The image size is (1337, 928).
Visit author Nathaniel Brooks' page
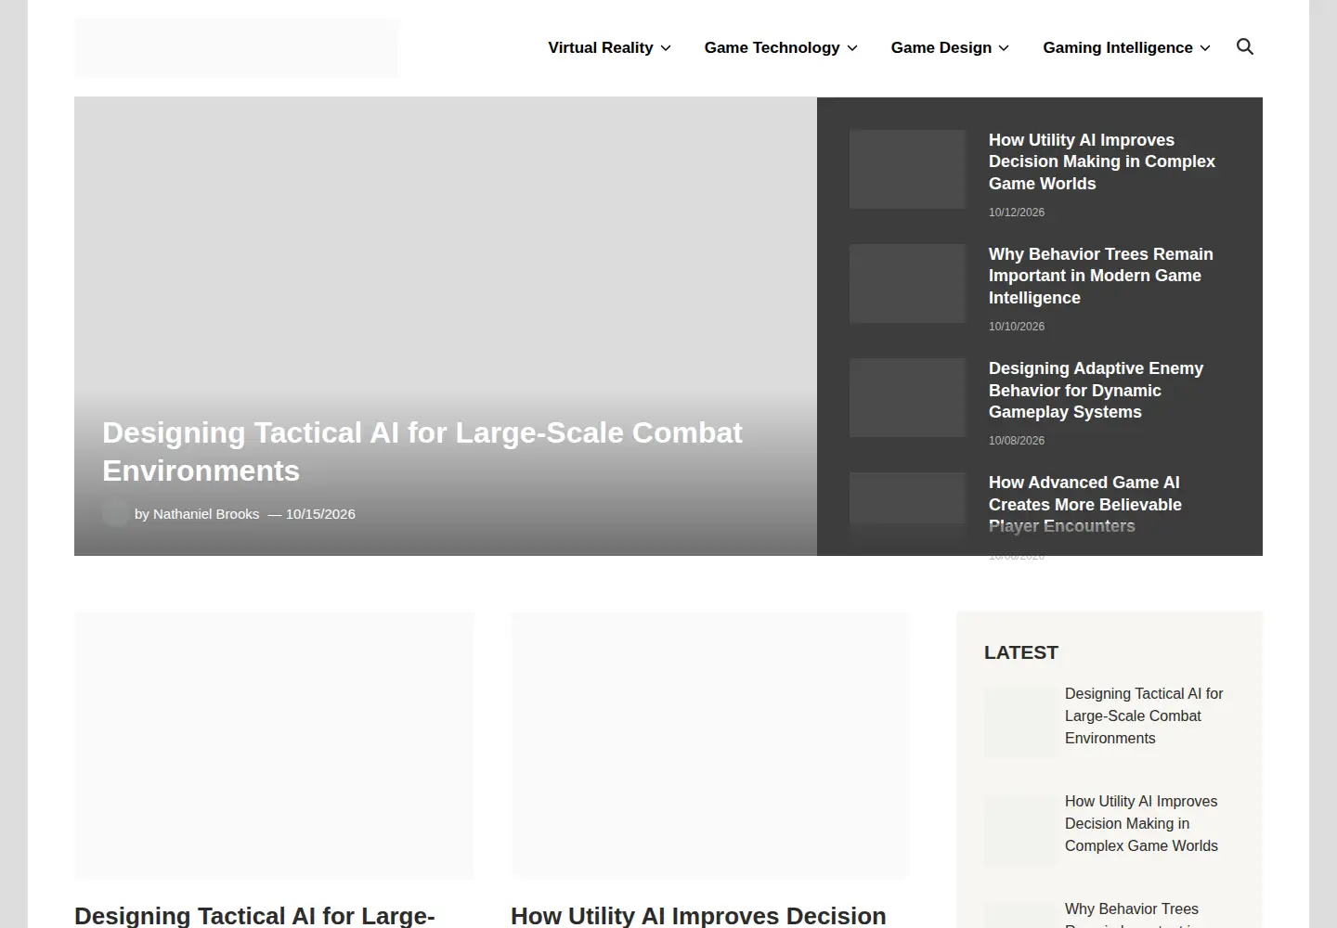(x=206, y=514)
